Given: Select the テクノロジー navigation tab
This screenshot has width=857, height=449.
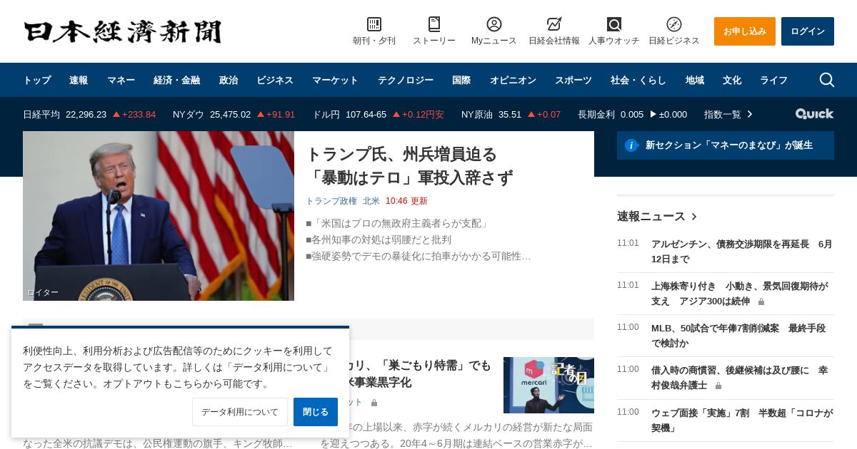Looking at the screenshot, I should 406,80.
